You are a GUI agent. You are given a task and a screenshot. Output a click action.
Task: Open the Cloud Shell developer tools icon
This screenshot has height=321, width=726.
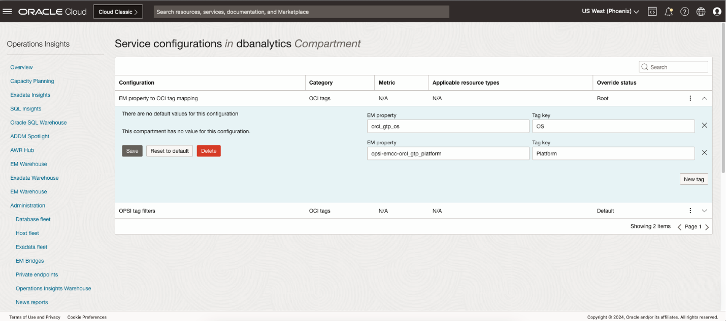[x=652, y=12]
